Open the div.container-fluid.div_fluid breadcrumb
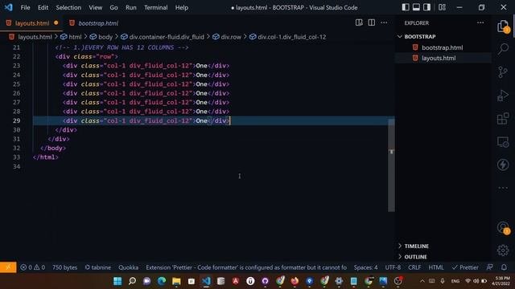 coord(163,37)
